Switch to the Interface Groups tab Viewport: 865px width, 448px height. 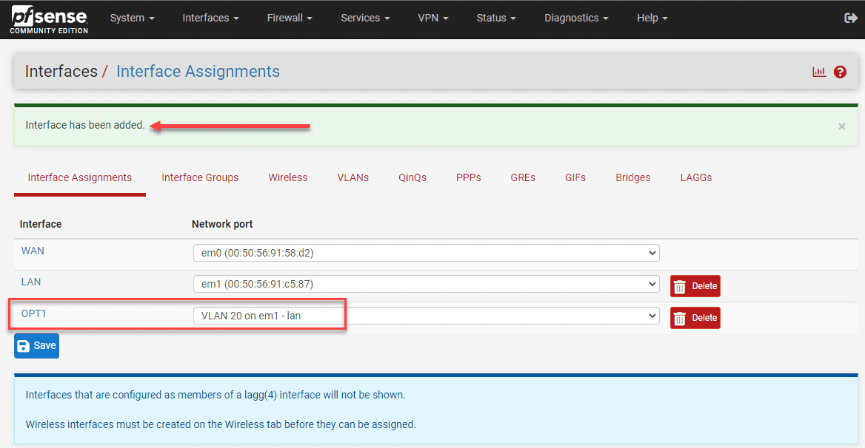pyautogui.click(x=200, y=177)
